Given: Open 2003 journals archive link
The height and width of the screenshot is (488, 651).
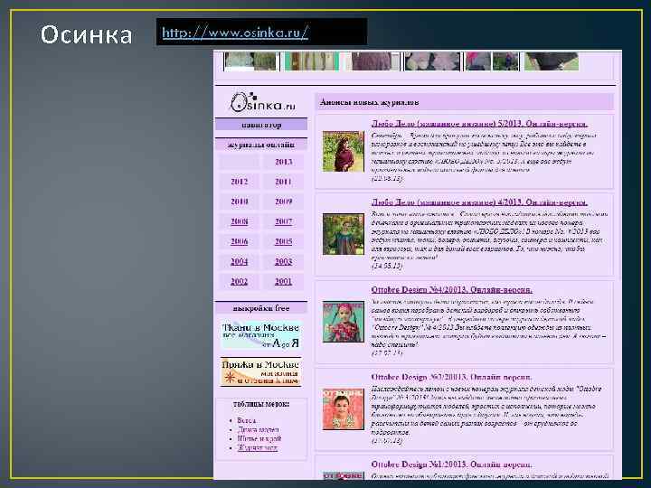Looking at the screenshot, I should point(284,262).
